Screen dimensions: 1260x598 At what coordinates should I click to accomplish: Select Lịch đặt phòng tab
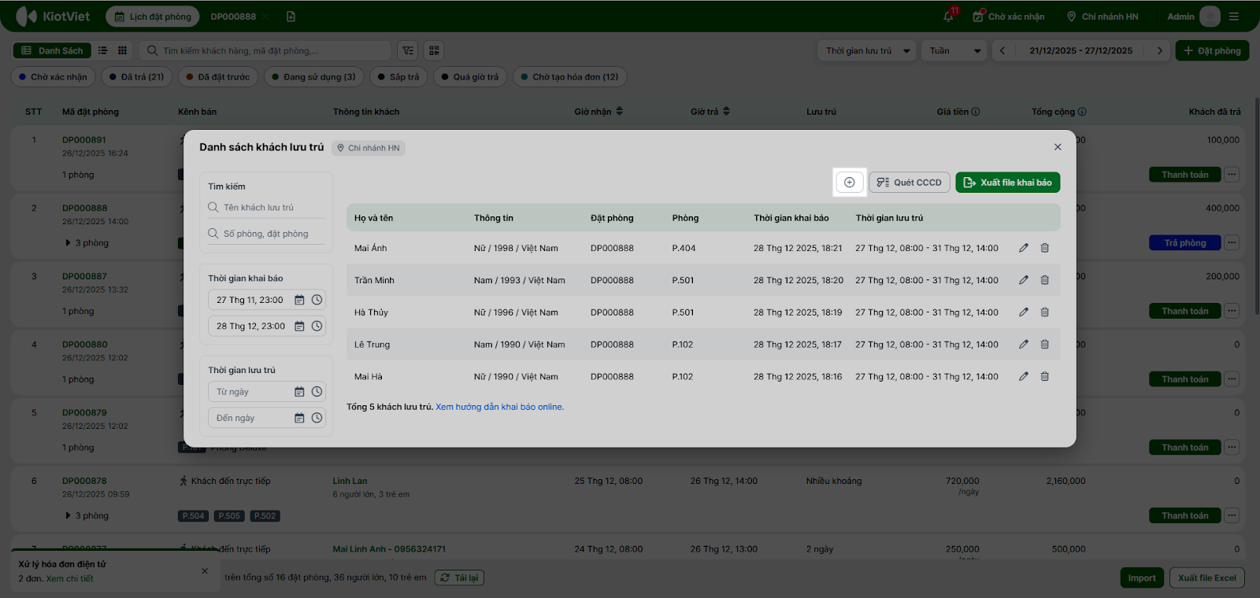tap(153, 17)
